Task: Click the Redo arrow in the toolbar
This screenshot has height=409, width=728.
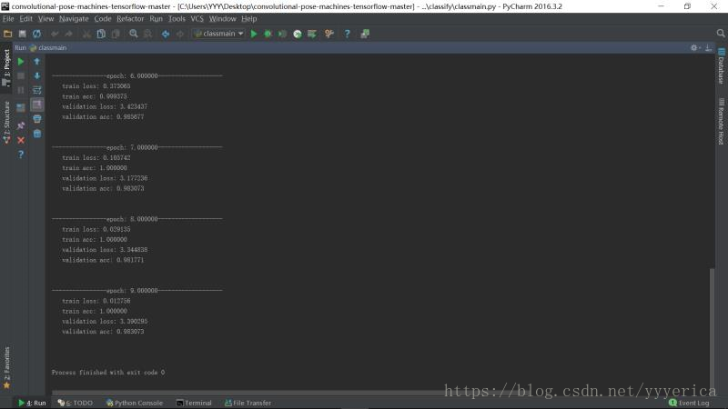Action: (69, 34)
